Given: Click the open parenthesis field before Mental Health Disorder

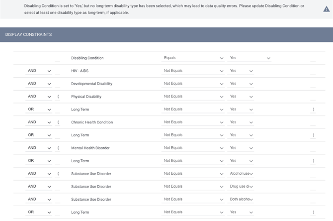Looking at the screenshot, I should [x=58, y=148].
